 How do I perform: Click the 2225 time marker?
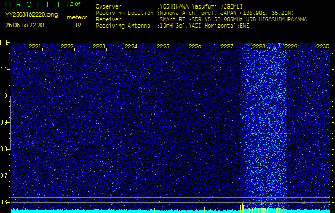163,46
